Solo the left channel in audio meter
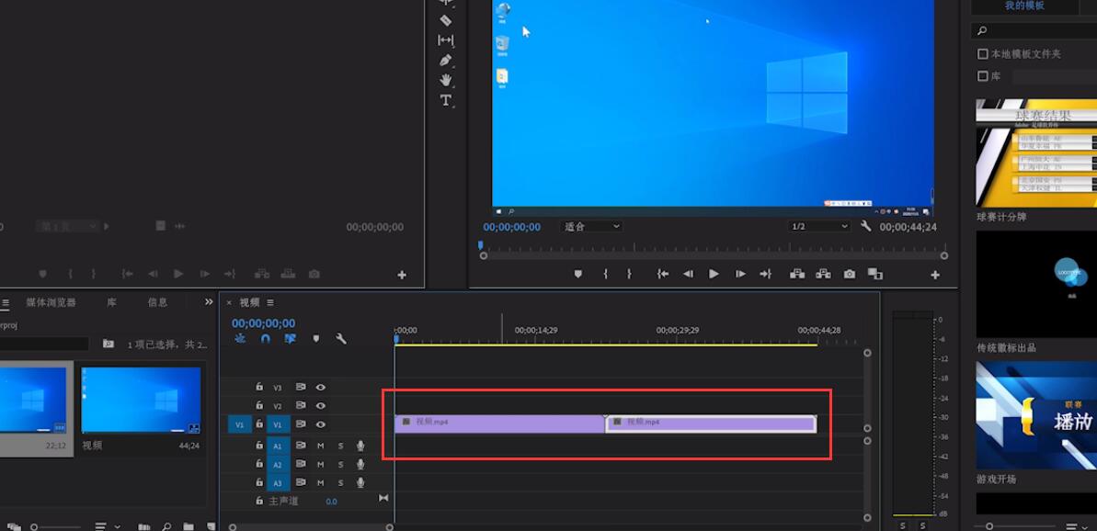1097x531 pixels. 902,525
